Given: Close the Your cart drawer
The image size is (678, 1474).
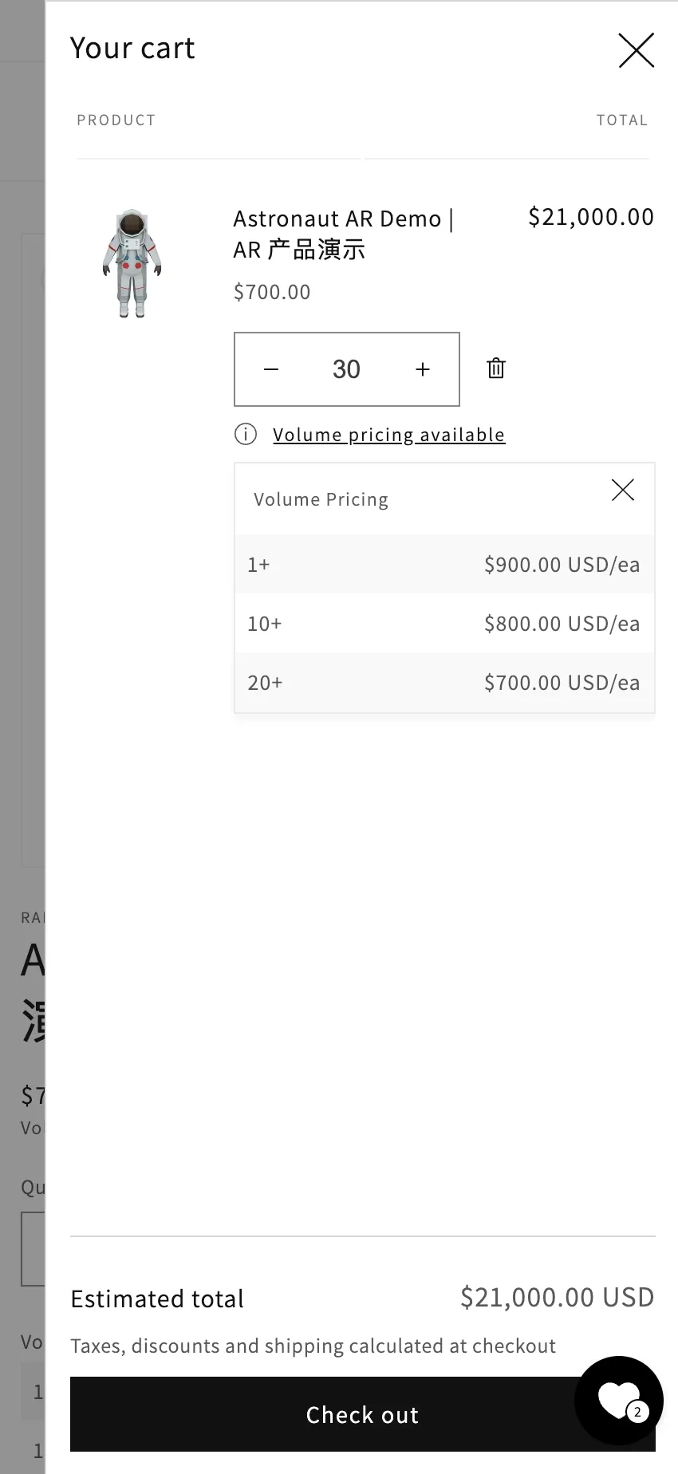Looking at the screenshot, I should point(636,50).
